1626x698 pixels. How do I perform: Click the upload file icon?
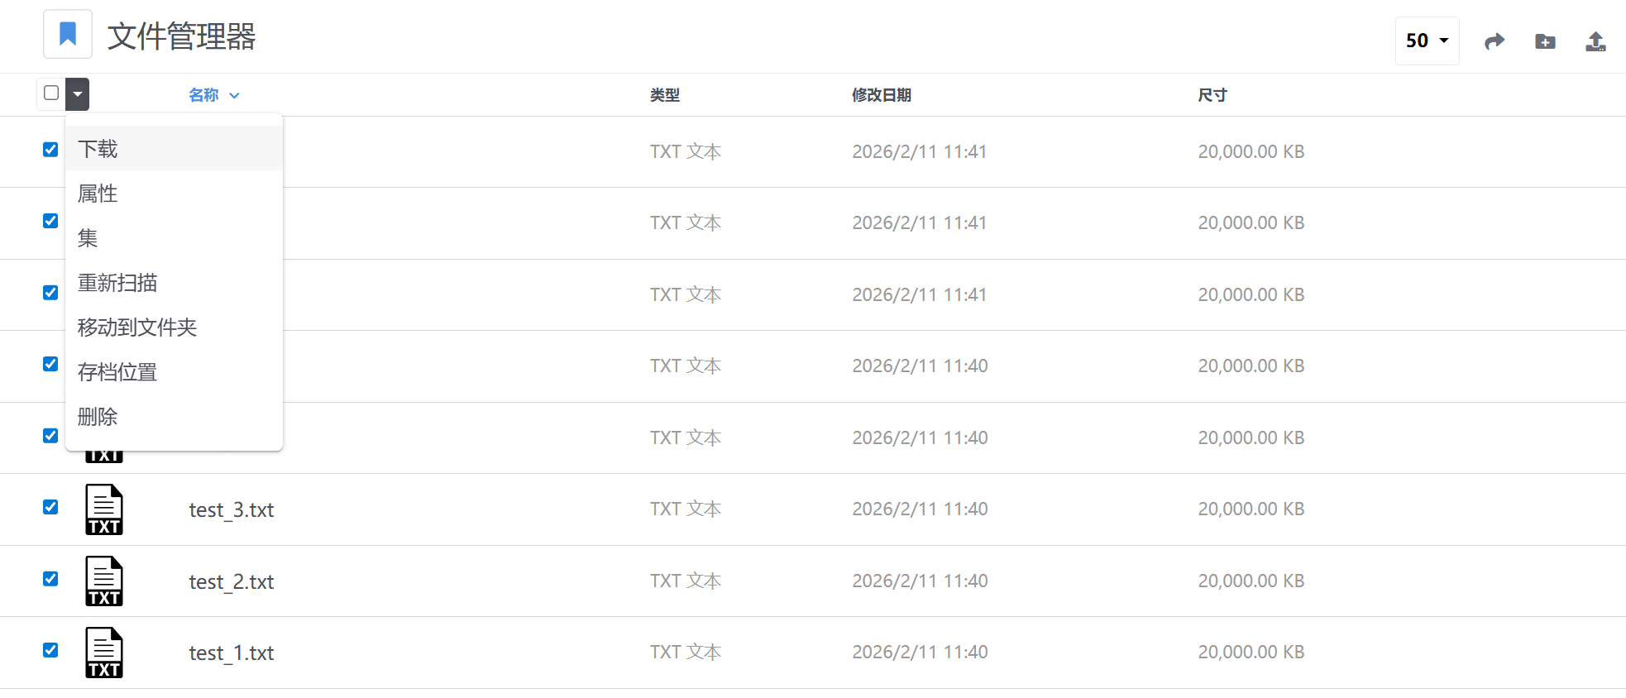[1595, 41]
